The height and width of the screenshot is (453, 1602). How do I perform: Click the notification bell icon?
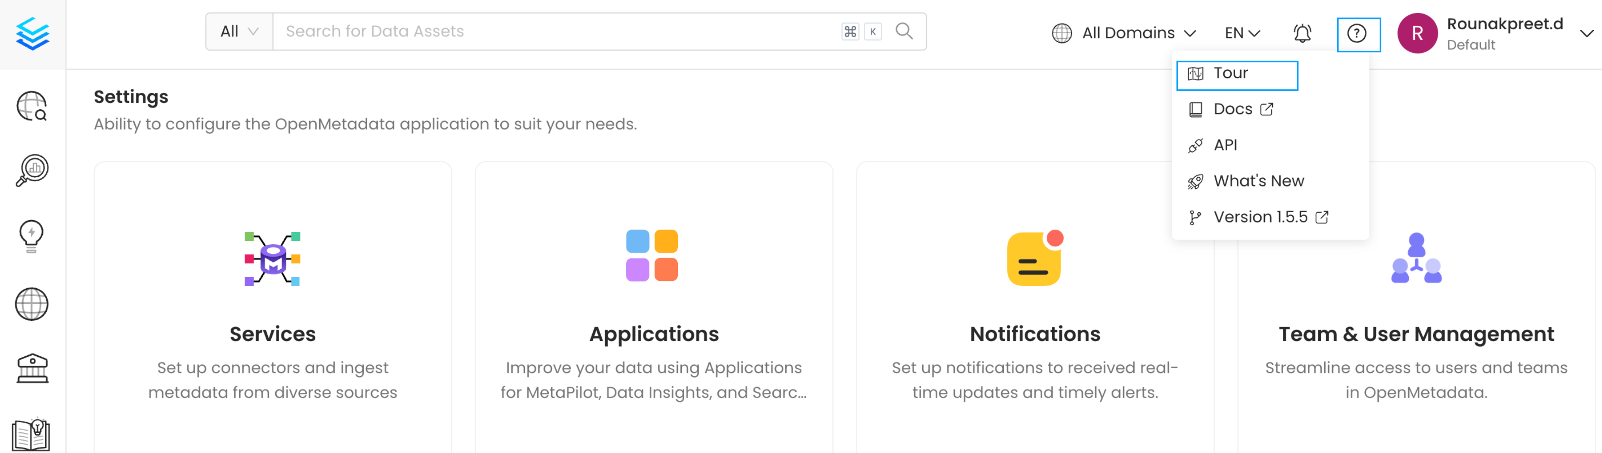pos(1302,34)
